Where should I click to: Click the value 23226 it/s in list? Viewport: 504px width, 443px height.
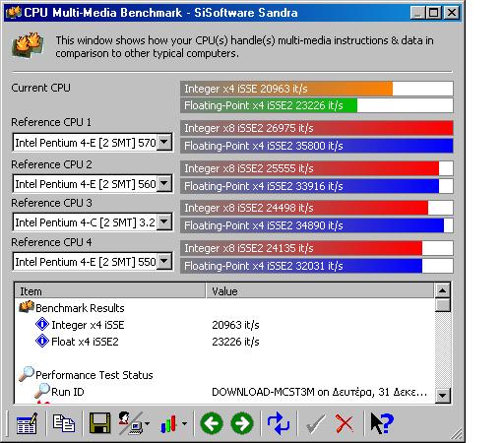click(x=235, y=342)
